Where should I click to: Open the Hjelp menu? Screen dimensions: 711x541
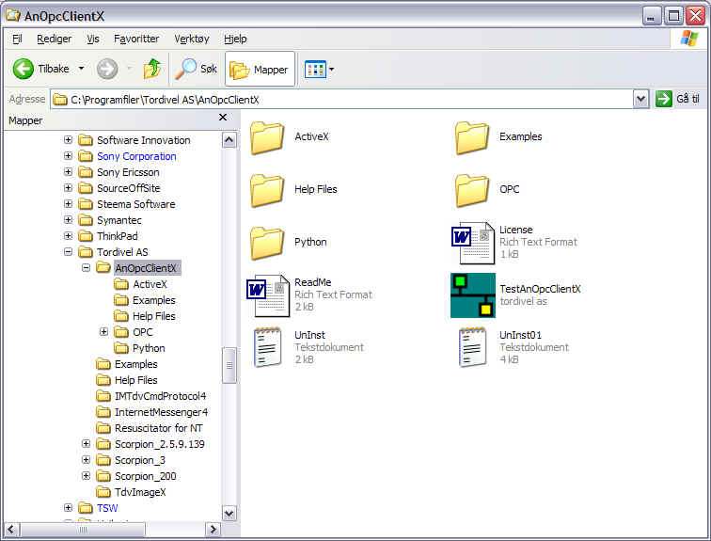coord(235,39)
